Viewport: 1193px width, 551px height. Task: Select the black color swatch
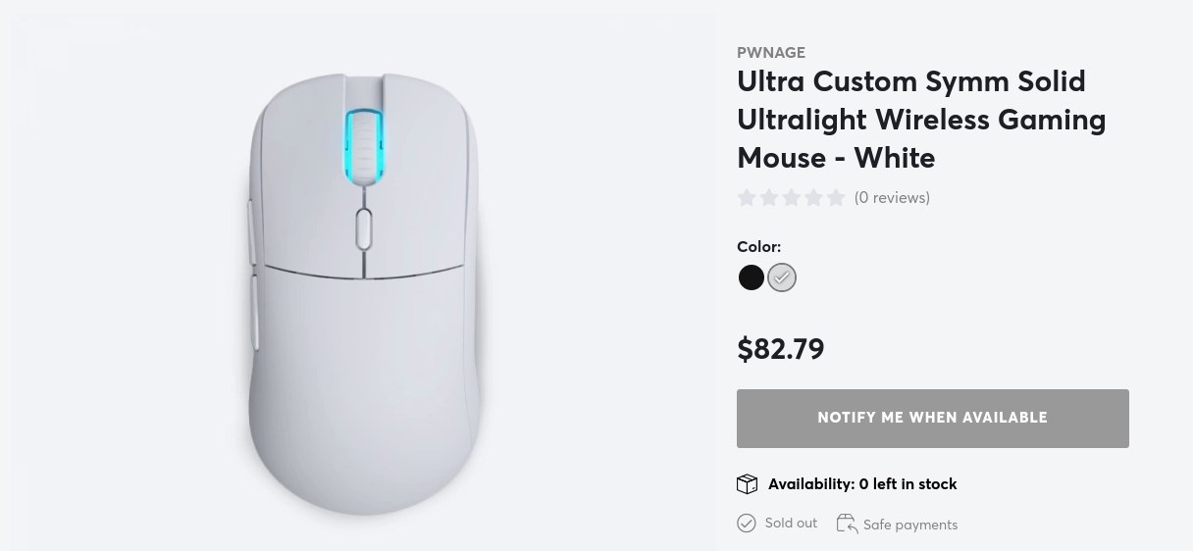pos(751,278)
